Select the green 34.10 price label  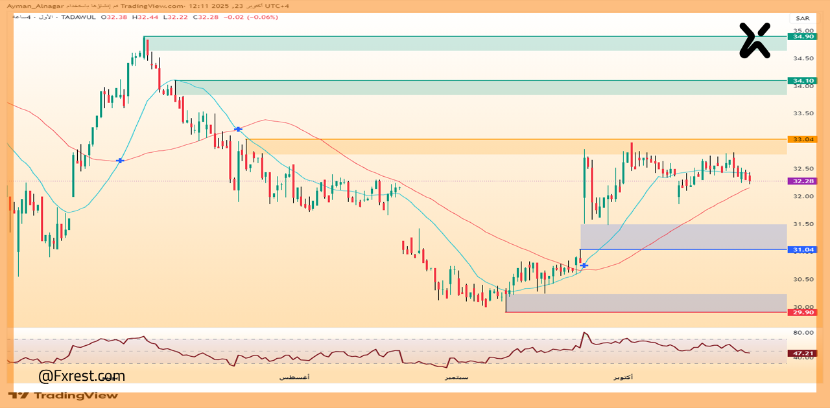(x=801, y=81)
